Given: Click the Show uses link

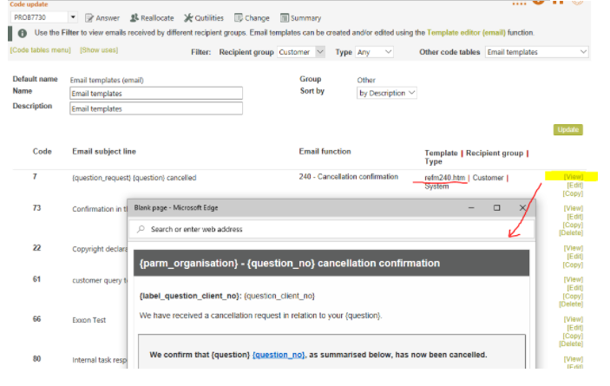Looking at the screenshot, I should 99,50.
